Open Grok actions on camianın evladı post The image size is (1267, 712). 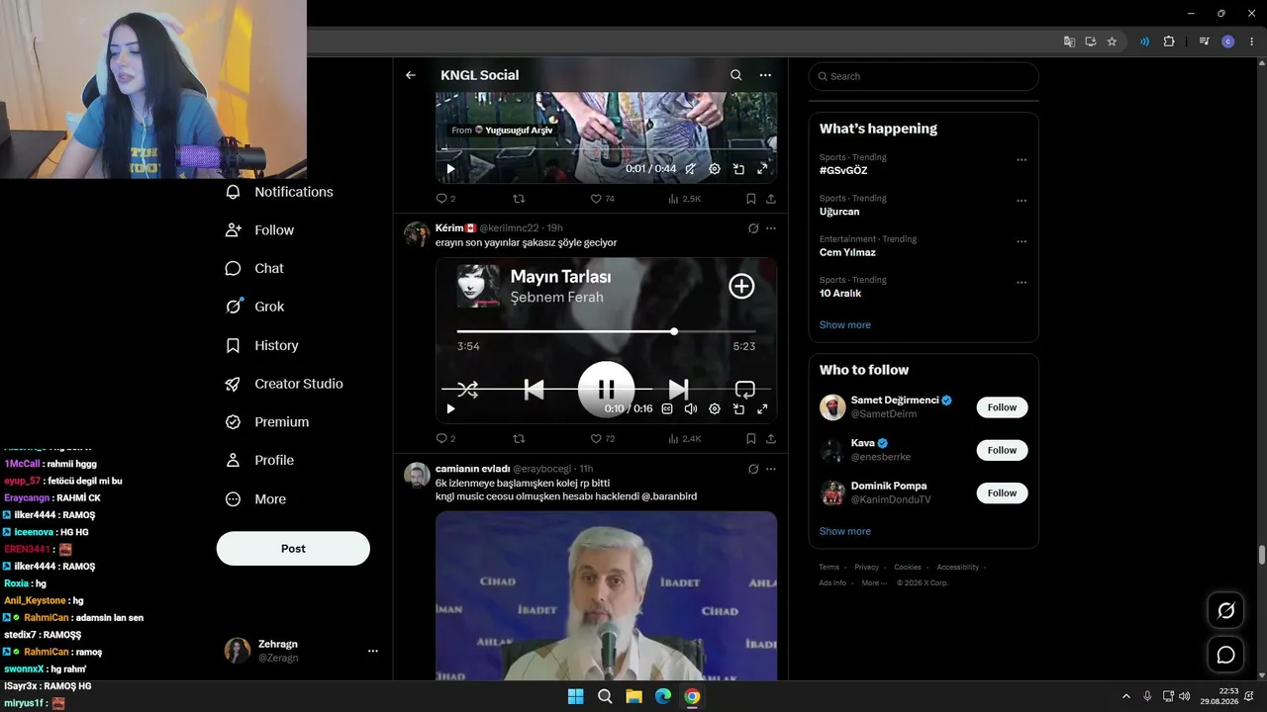tap(753, 469)
